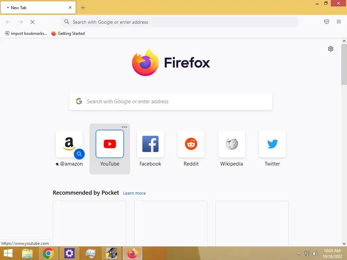This screenshot has width=347, height=260.
Task: Open Import bookmarks from toolbar
Action: 26,34
